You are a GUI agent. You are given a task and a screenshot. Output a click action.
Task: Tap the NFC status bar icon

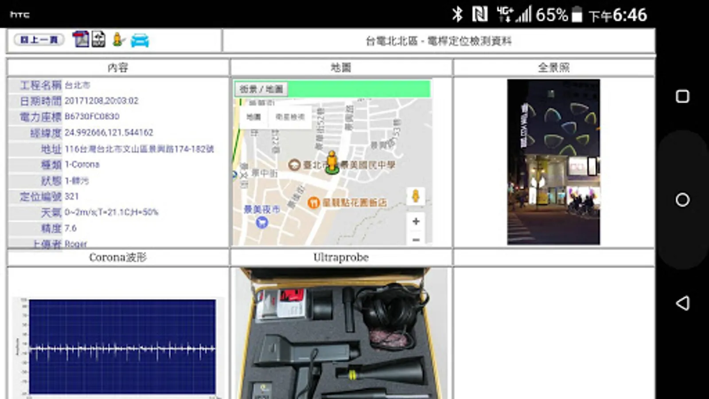[479, 15]
